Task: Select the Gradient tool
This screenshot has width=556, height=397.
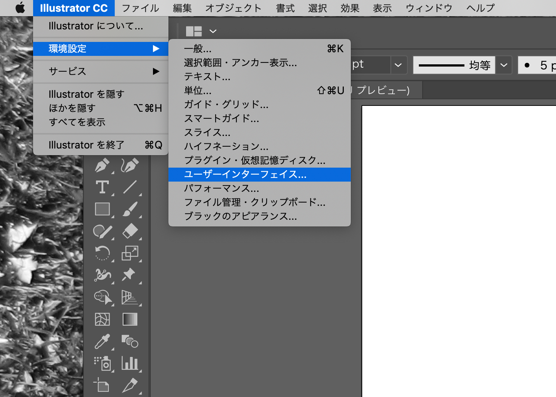Action: 130,319
